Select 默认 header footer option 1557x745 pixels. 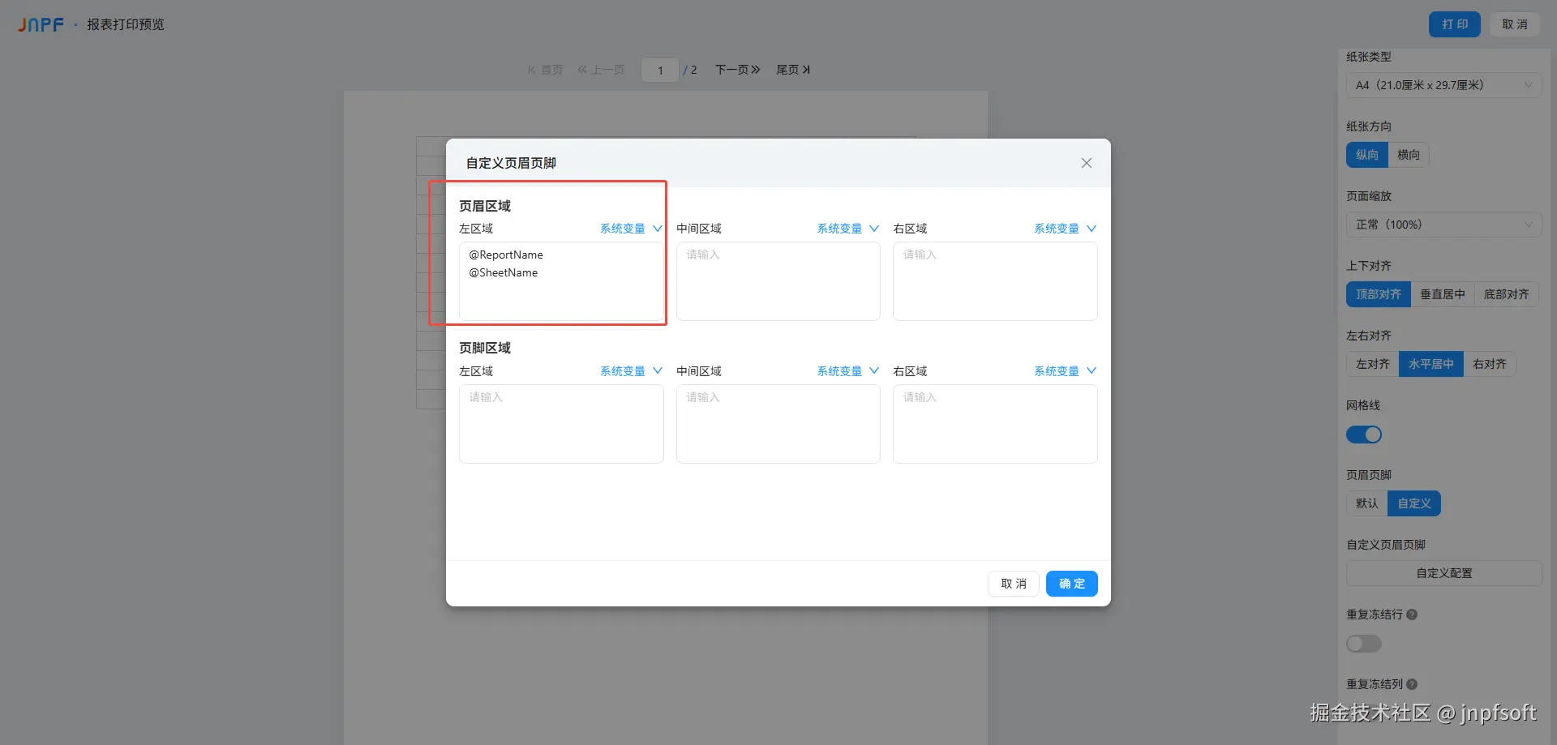click(1367, 503)
